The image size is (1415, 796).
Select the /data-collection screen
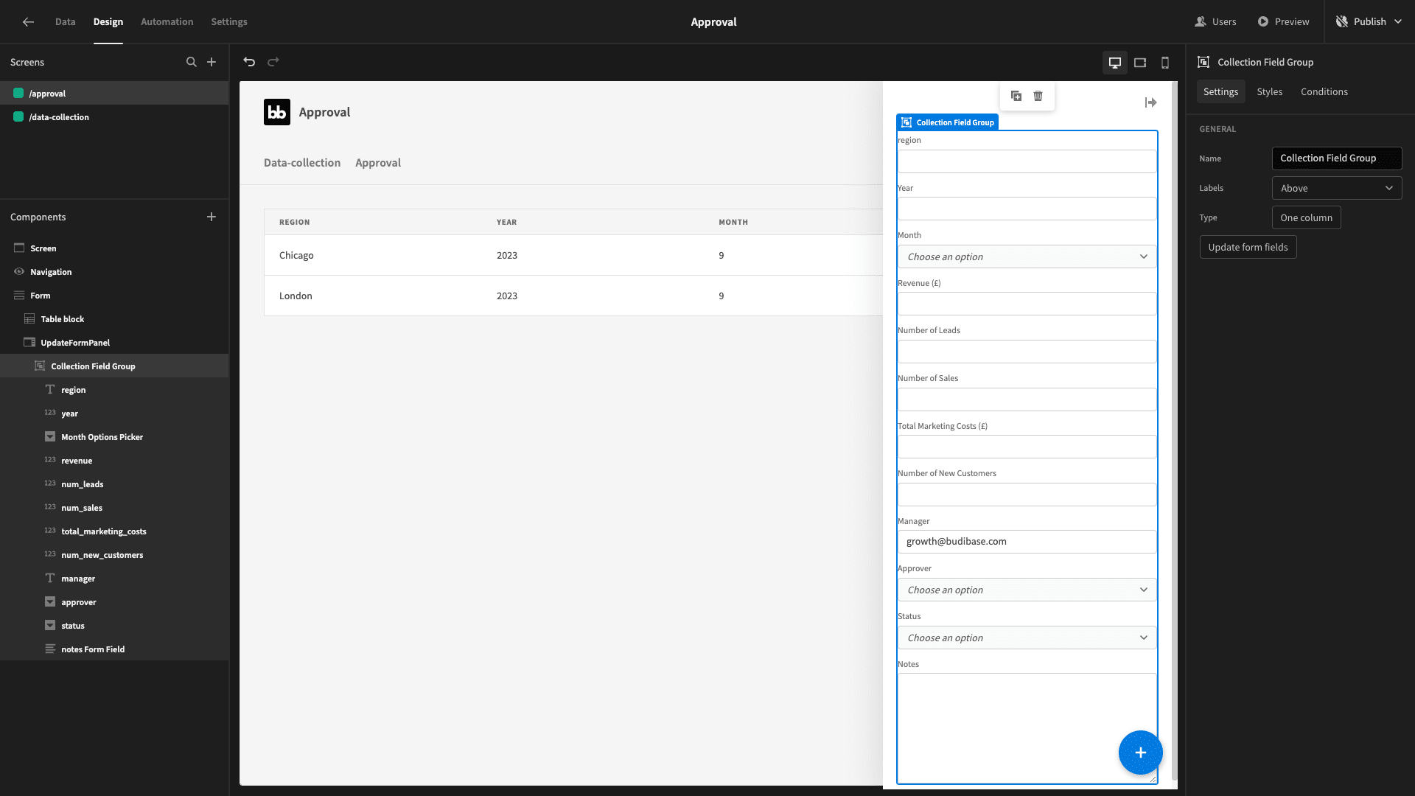coord(114,117)
